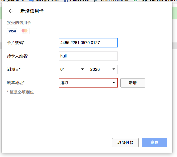Open the Google 翻譯 bookmark icon
The image size is (177, 157).
pos(31,1)
